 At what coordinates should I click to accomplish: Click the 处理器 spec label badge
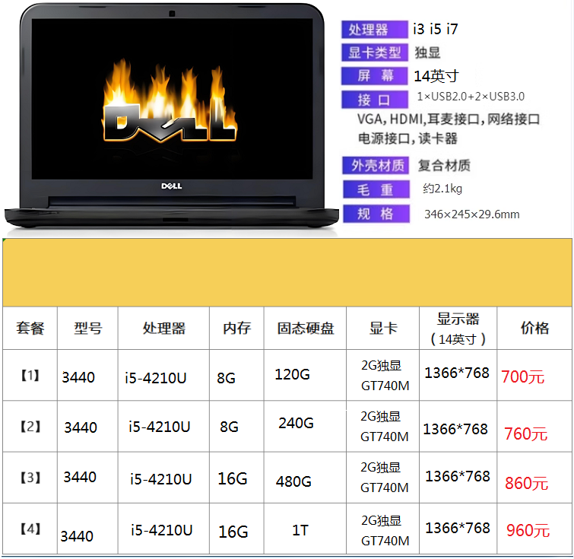point(375,30)
